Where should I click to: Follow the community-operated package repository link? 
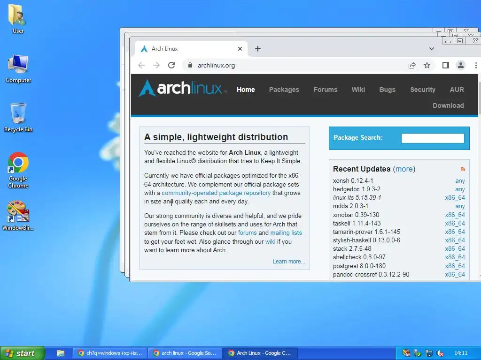point(216,193)
